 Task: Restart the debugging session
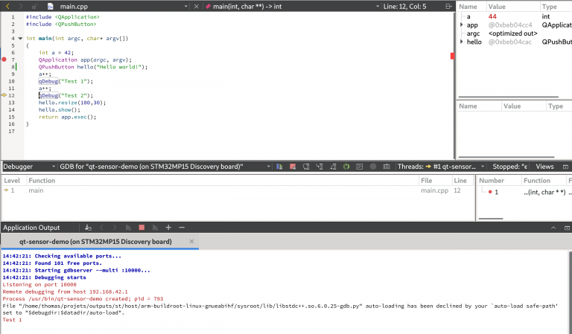[x=346, y=167]
